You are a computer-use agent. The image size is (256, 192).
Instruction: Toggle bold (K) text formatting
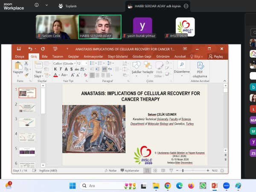pyautogui.click(x=55, y=69)
